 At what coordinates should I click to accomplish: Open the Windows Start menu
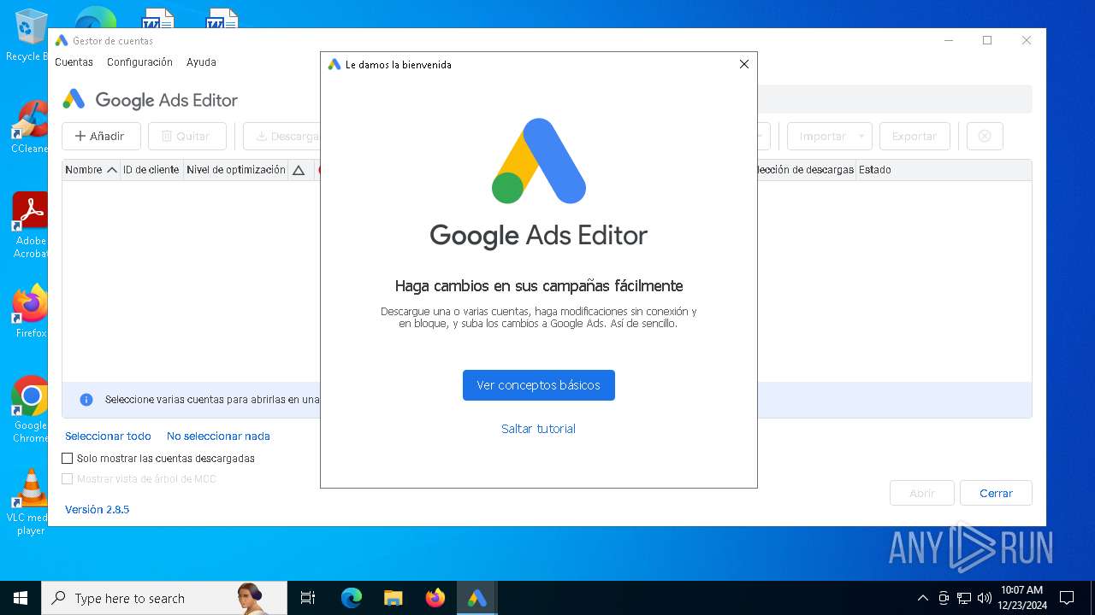click(21, 598)
